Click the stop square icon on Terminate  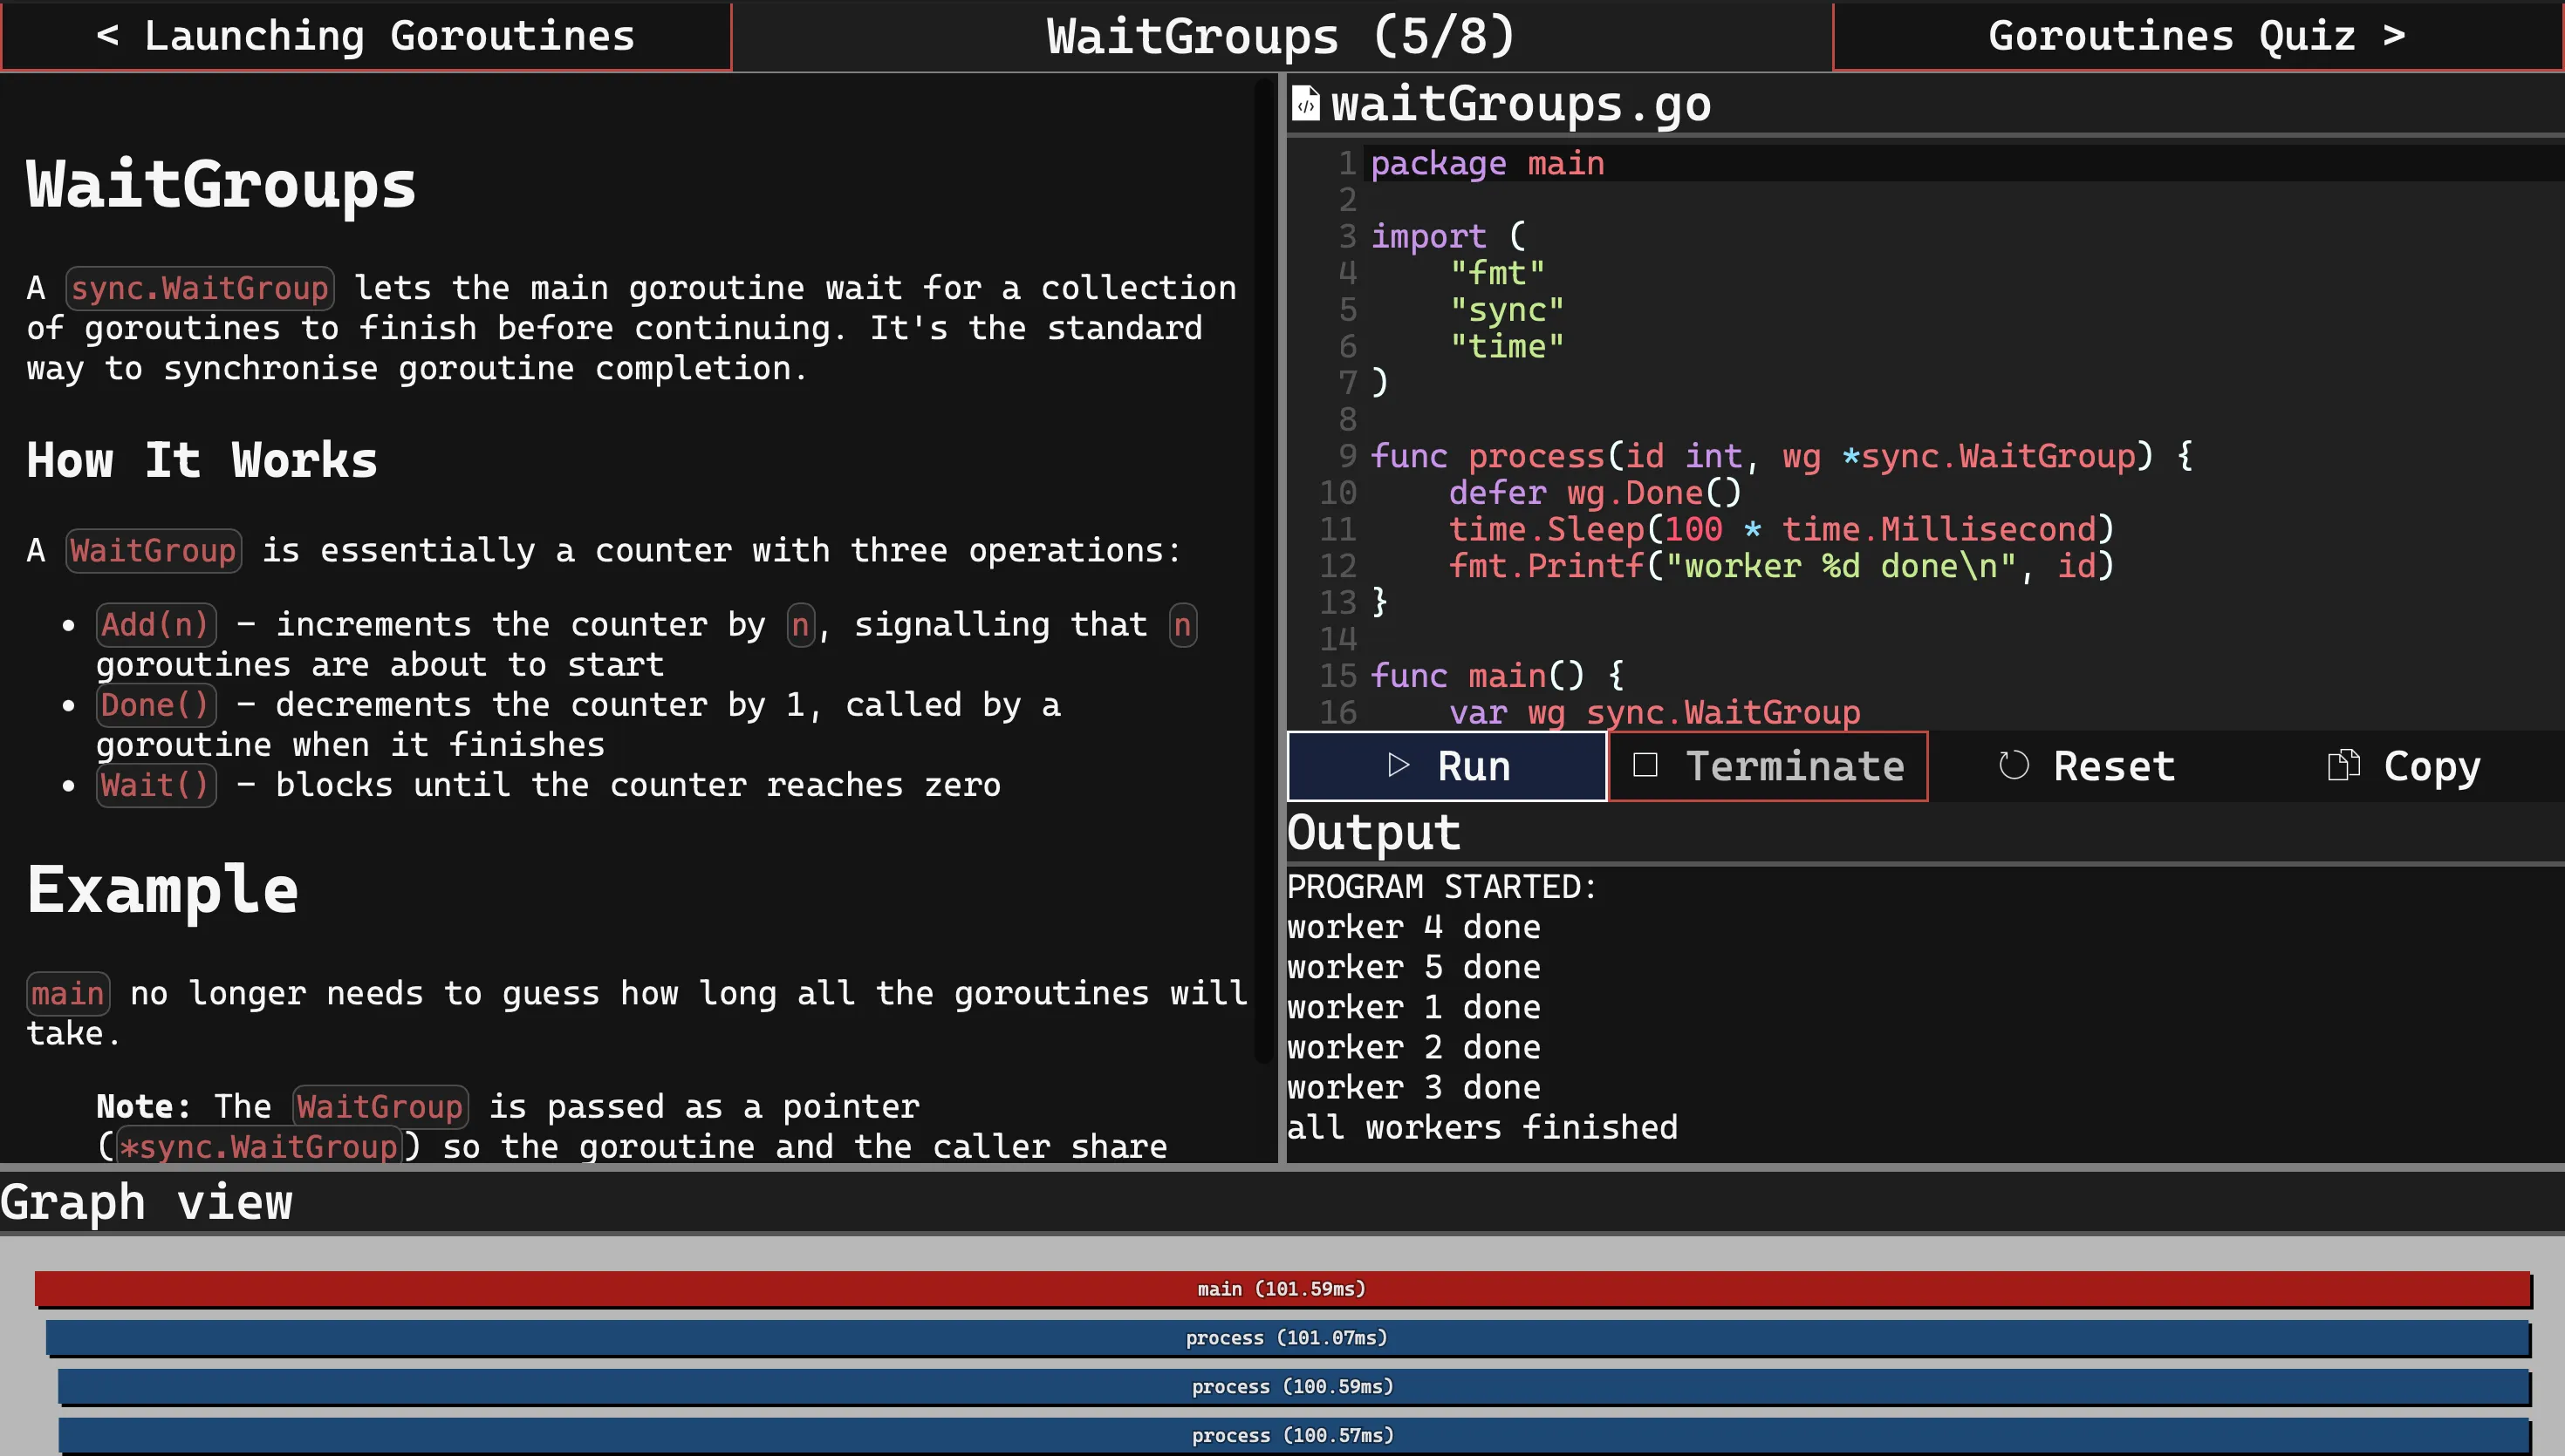click(1645, 766)
